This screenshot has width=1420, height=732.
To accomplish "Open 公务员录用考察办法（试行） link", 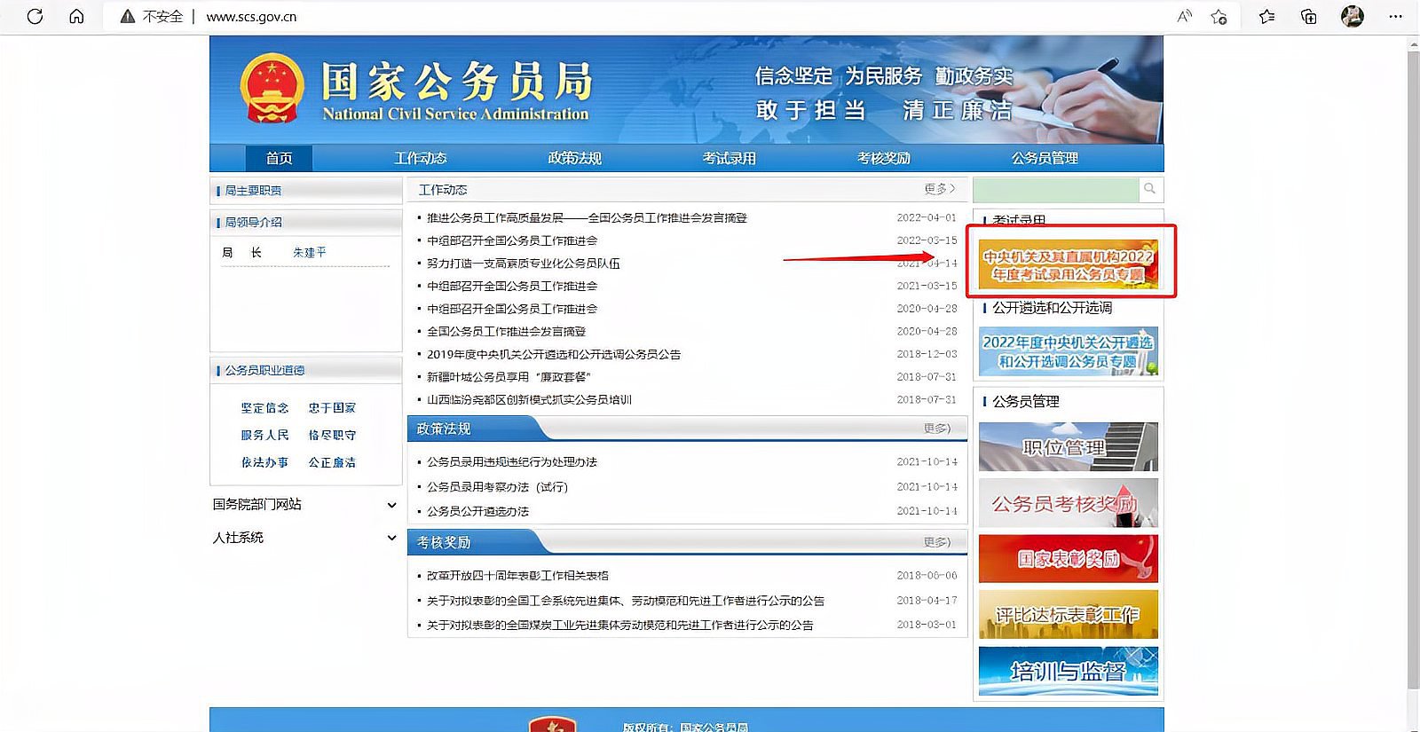I will 497,487.
